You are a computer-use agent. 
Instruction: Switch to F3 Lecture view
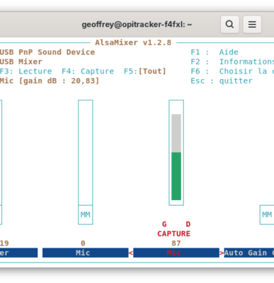[26, 71]
